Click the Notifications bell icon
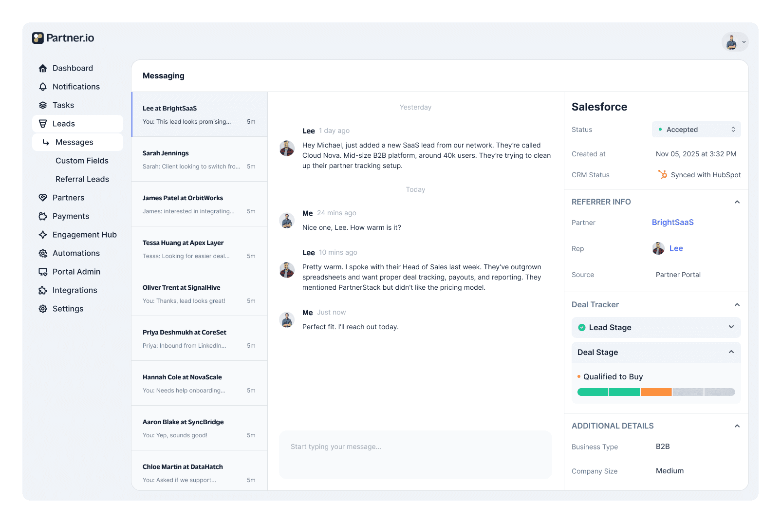Image resolution: width=781 pixels, height=523 pixels. click(x=43, y=87)
